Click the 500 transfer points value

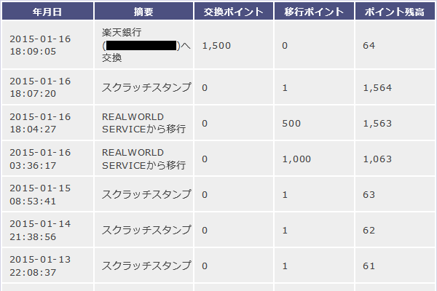tap(291, 124)
